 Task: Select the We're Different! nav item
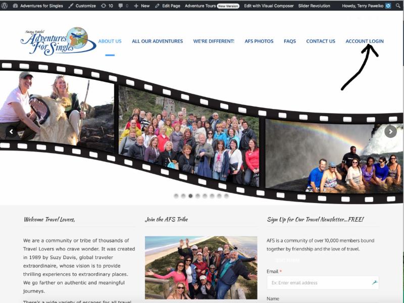click(214, 41)
